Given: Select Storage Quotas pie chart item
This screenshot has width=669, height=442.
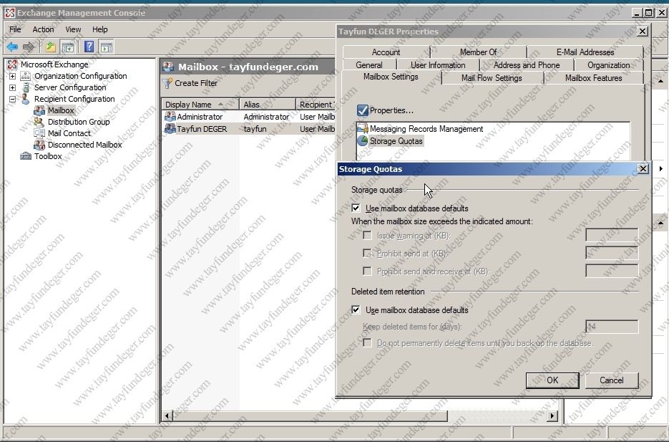Looking at the screenshot, I should 363,141.
